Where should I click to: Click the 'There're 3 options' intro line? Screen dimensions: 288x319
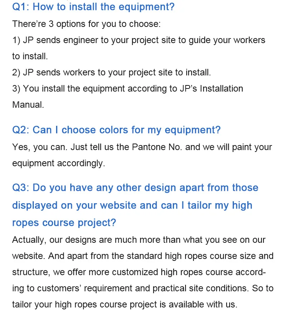86,24
